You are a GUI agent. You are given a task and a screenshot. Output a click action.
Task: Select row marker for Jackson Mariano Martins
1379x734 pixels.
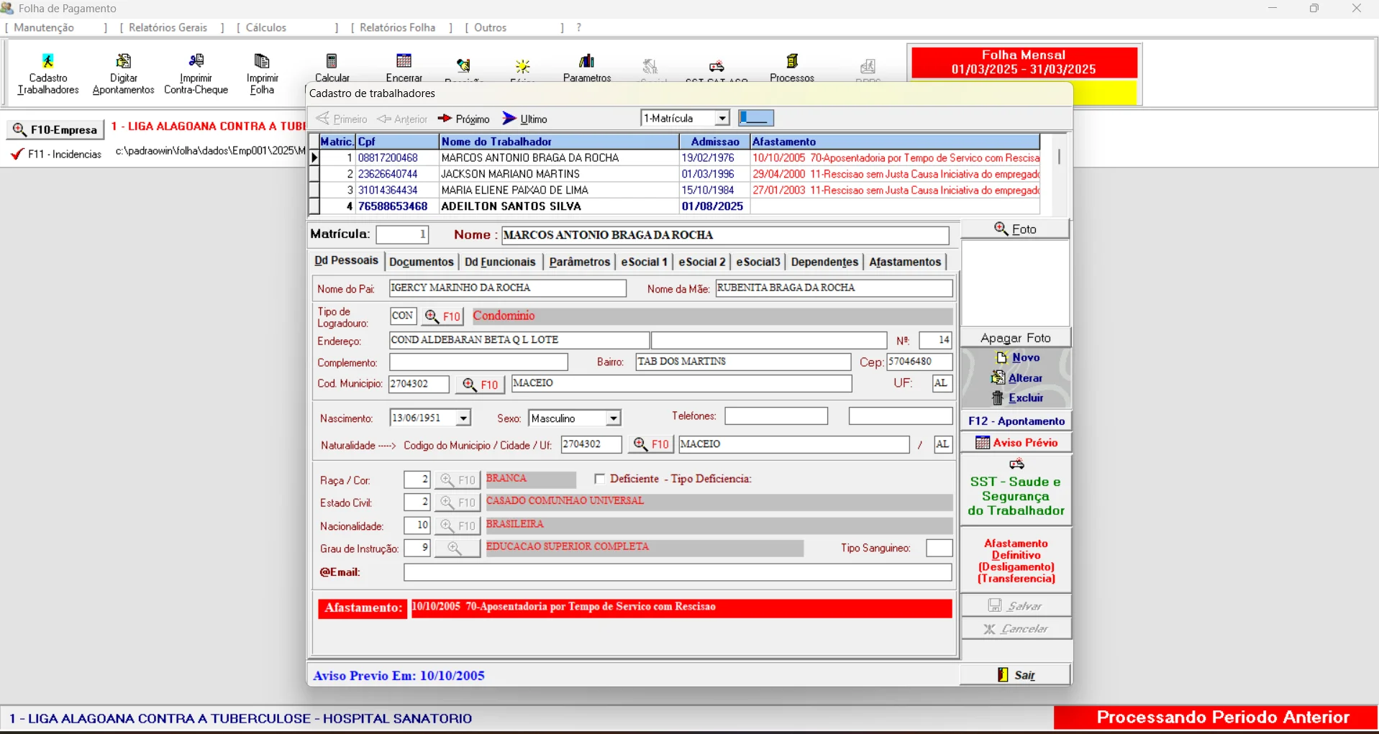pyautogui.click(x=314, y=174)
